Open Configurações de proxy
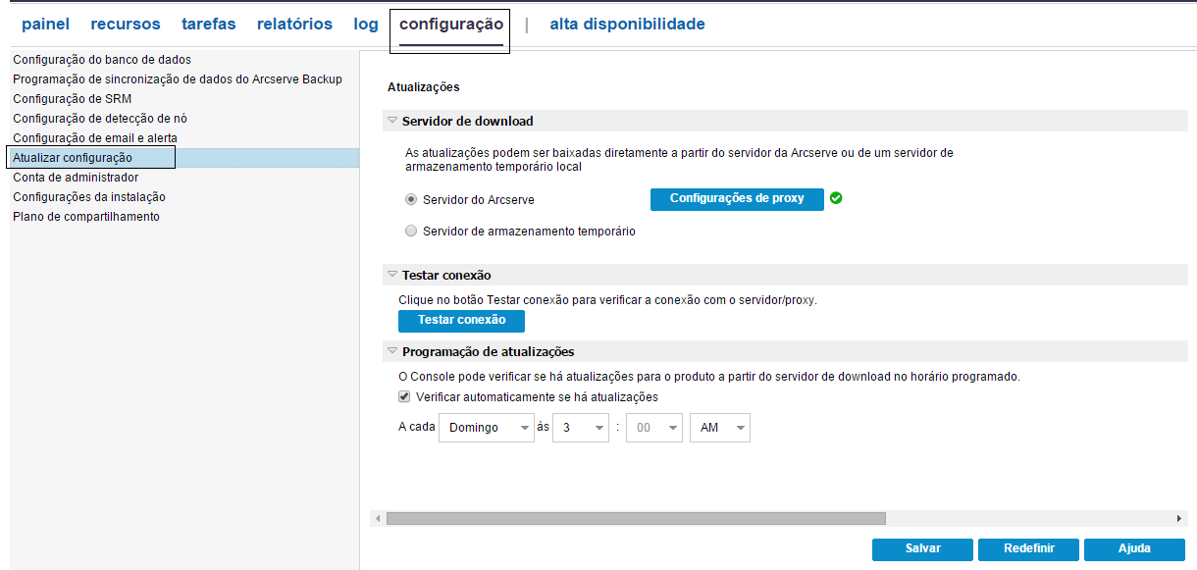This screenshot has height=570, width=1197. [737, 199]
